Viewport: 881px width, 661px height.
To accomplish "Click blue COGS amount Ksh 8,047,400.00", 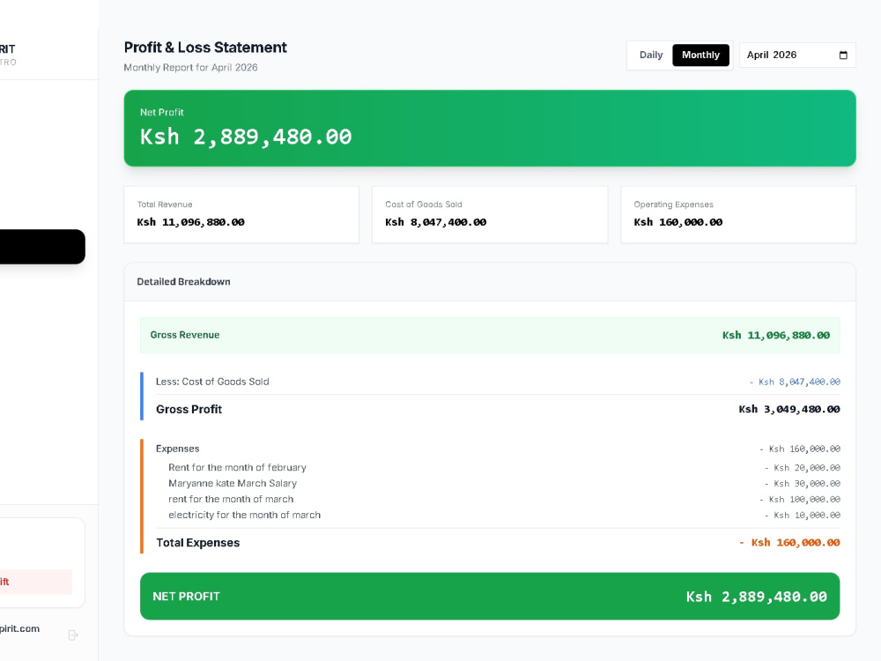I will pos(795,382).
